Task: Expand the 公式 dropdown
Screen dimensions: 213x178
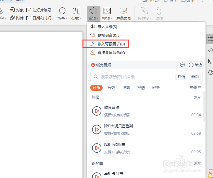Action: [80, 18]
